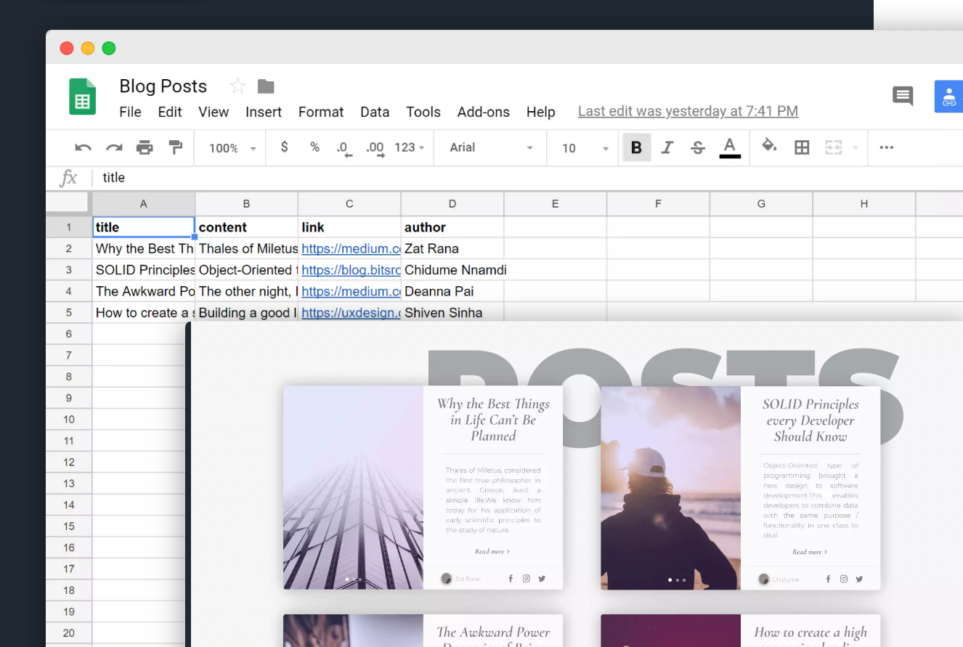
Task: Open the Borders tool
Action: tap(802, 147)
